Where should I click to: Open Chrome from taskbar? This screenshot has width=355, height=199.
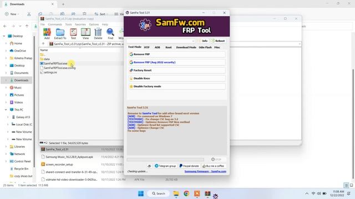(186, 193)
